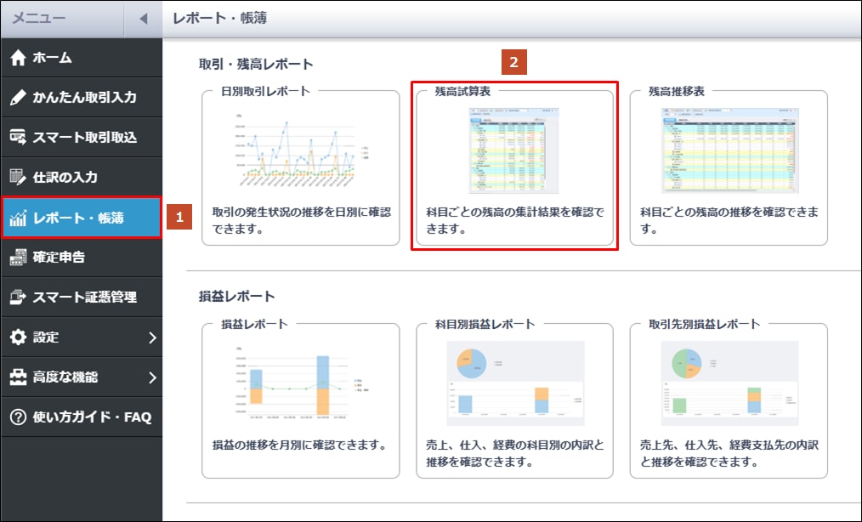The height and width of the screenshot is (522, 862).
Task: Click text 科目ごとの残高の集計結果を確認できます。
Action: tap(515, 220)
